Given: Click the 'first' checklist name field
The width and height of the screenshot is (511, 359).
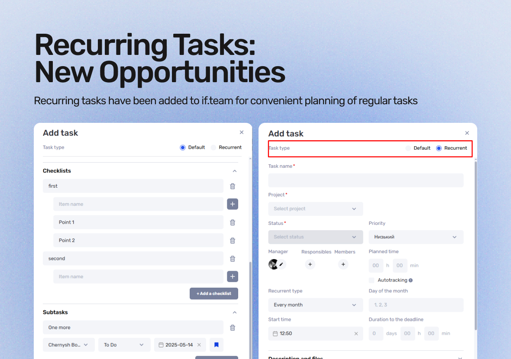Looking at the screenshot, I should 133,186.
